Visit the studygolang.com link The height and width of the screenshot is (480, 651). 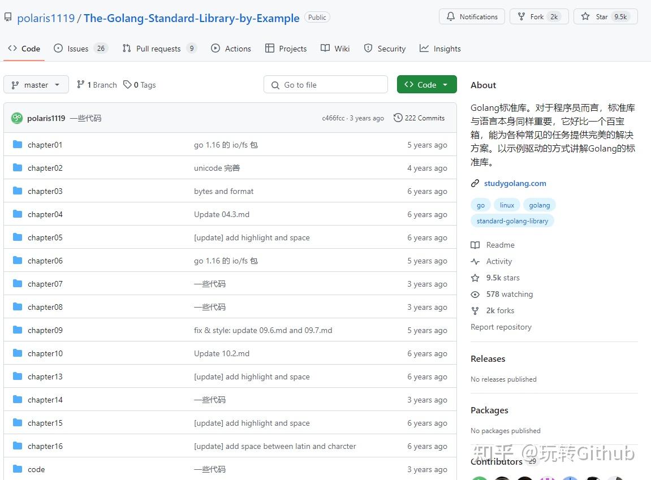pyautogui.click(x=515, y=183)
